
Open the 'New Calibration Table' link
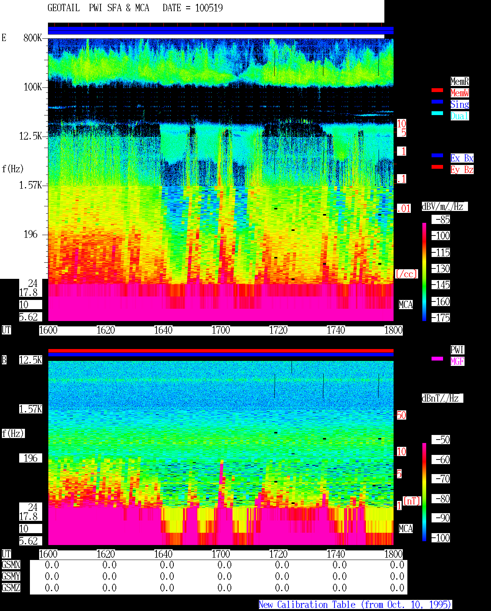(x=355, y=604)
